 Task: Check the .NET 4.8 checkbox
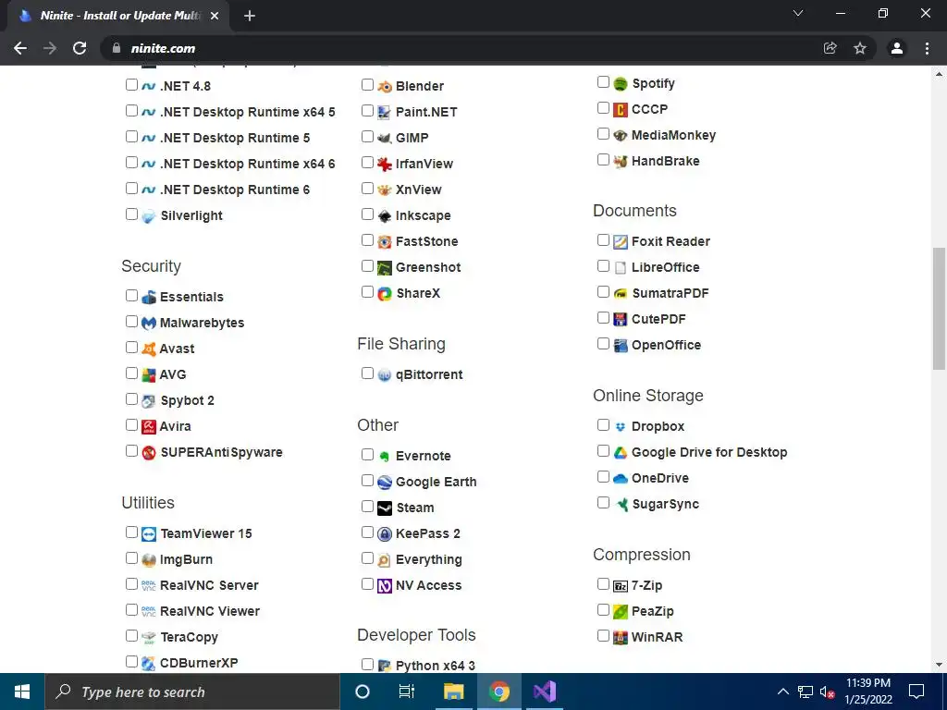tap(131, 84)
